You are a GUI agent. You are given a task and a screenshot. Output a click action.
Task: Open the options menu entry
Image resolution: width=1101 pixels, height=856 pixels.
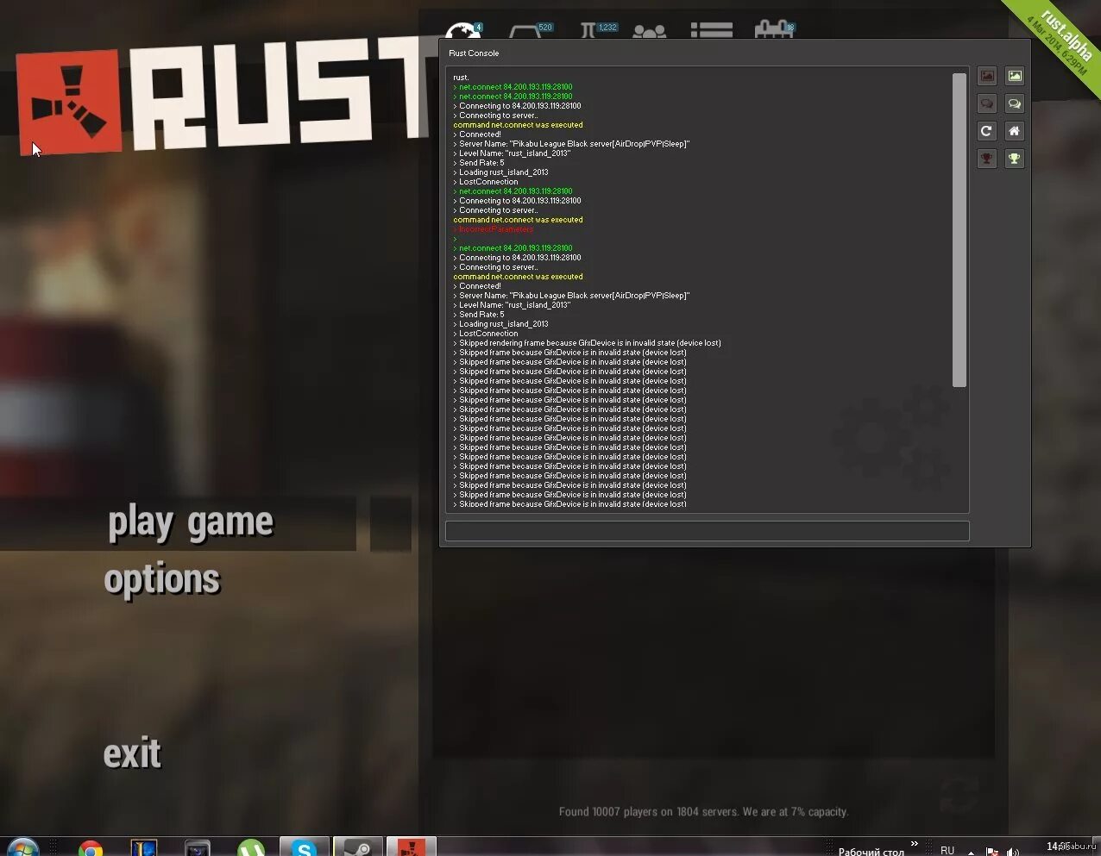(x=162, y=579)
